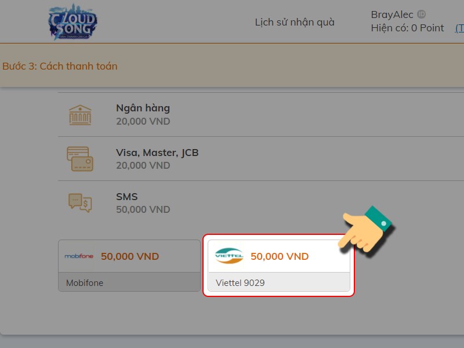Image resolution: width=464 pixels, height=348 pixels.
Task: Click the ID badge next to BrayAlec
Action: (422, 14)
